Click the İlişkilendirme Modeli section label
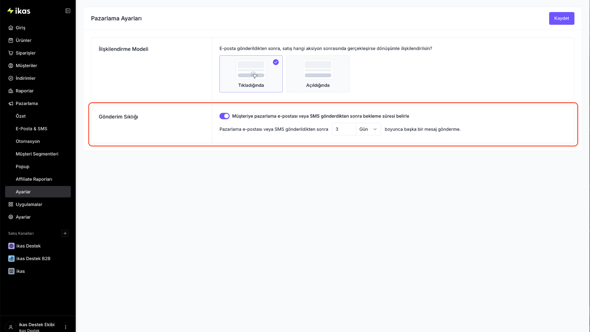 coord(123,49)
